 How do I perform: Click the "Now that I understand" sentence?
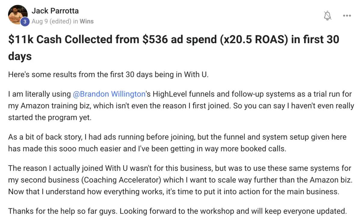click(90, 192)
